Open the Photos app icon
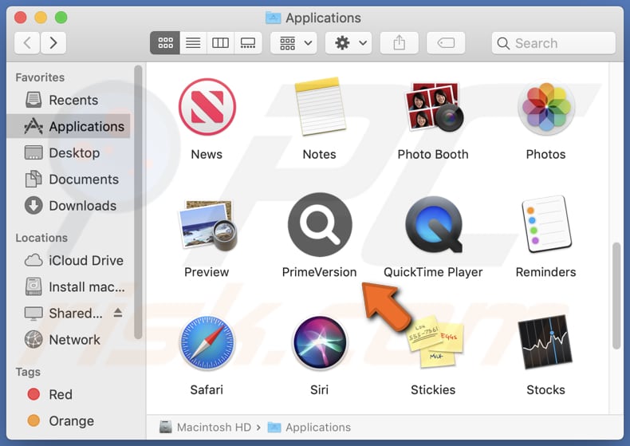Screen dimensions: 630x446 click(x=546, y=107)
